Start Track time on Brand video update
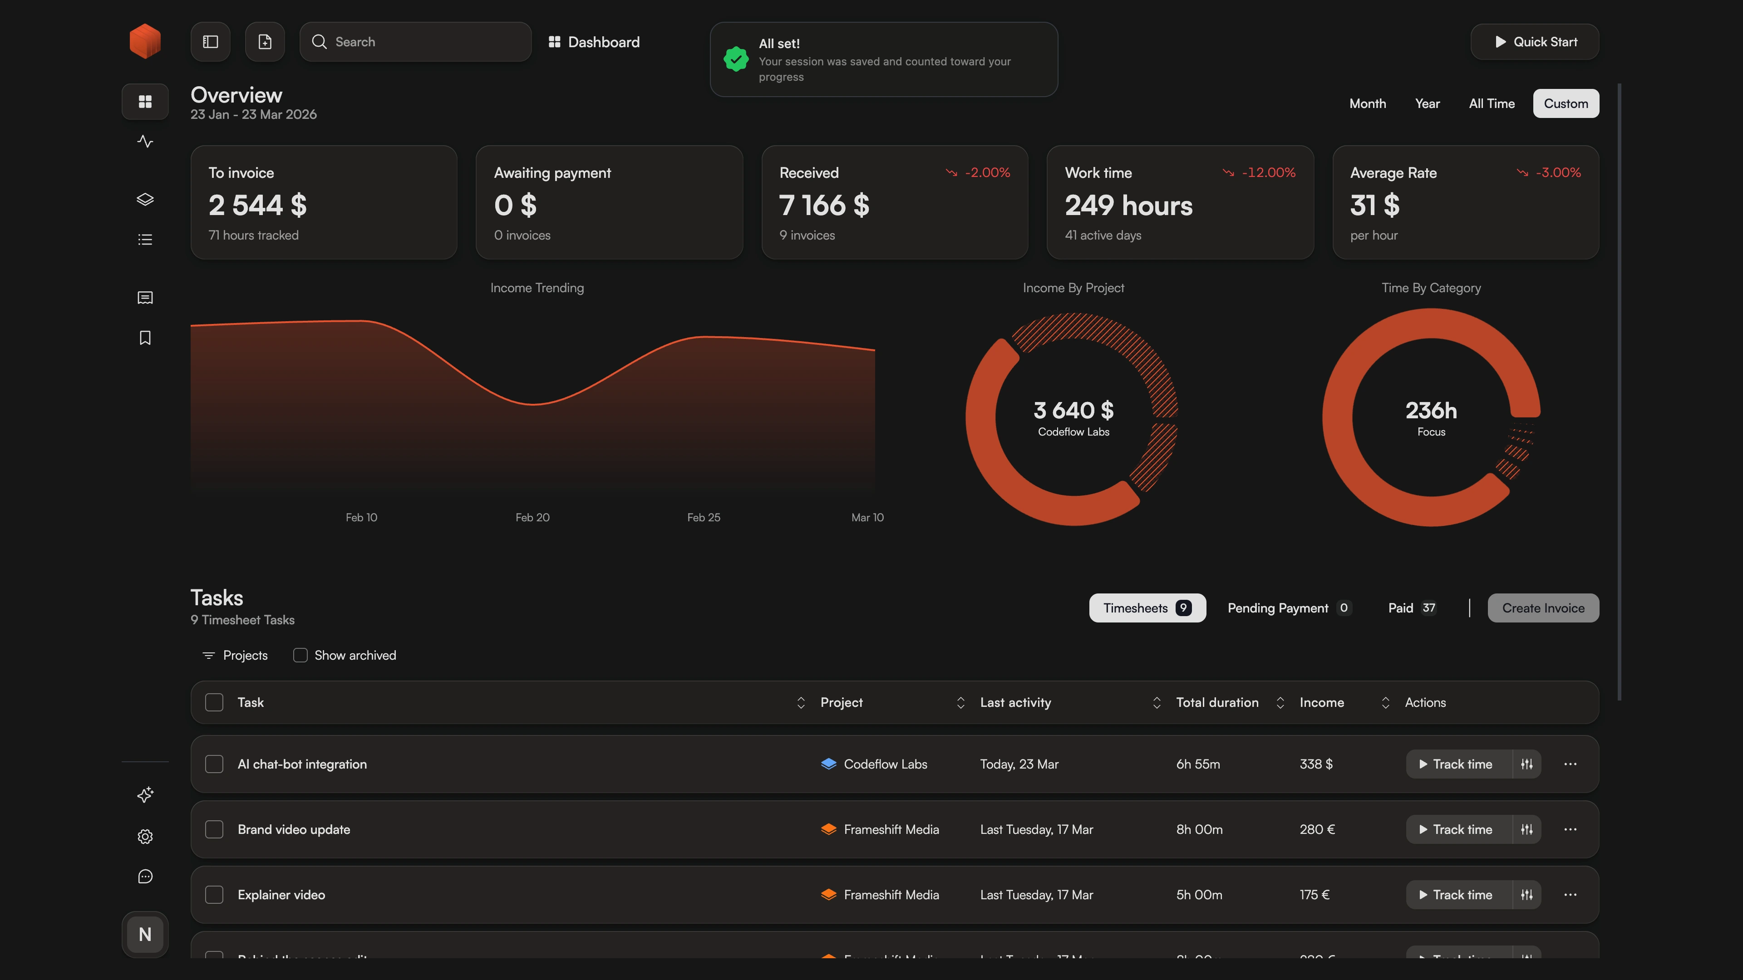Image resolution: width=1743 pixels, height=980 pixels. 1462,829
